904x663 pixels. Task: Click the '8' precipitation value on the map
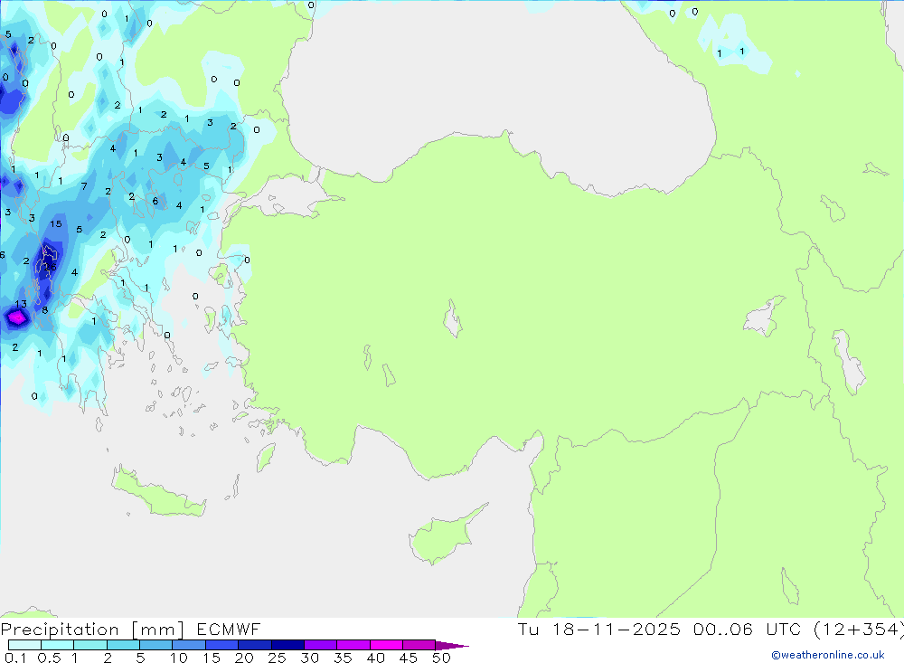(45, 310)
